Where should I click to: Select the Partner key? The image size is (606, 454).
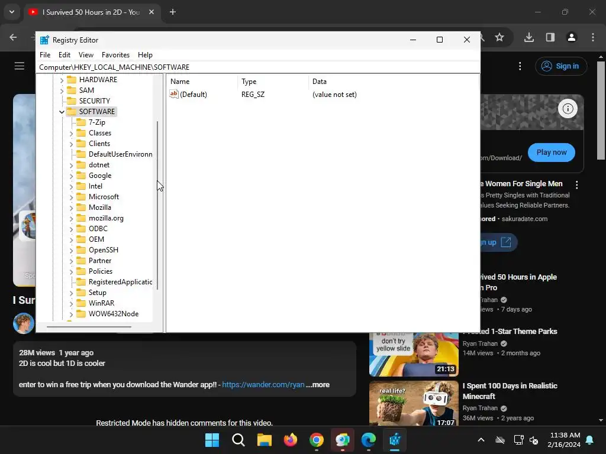coord(99,261)
